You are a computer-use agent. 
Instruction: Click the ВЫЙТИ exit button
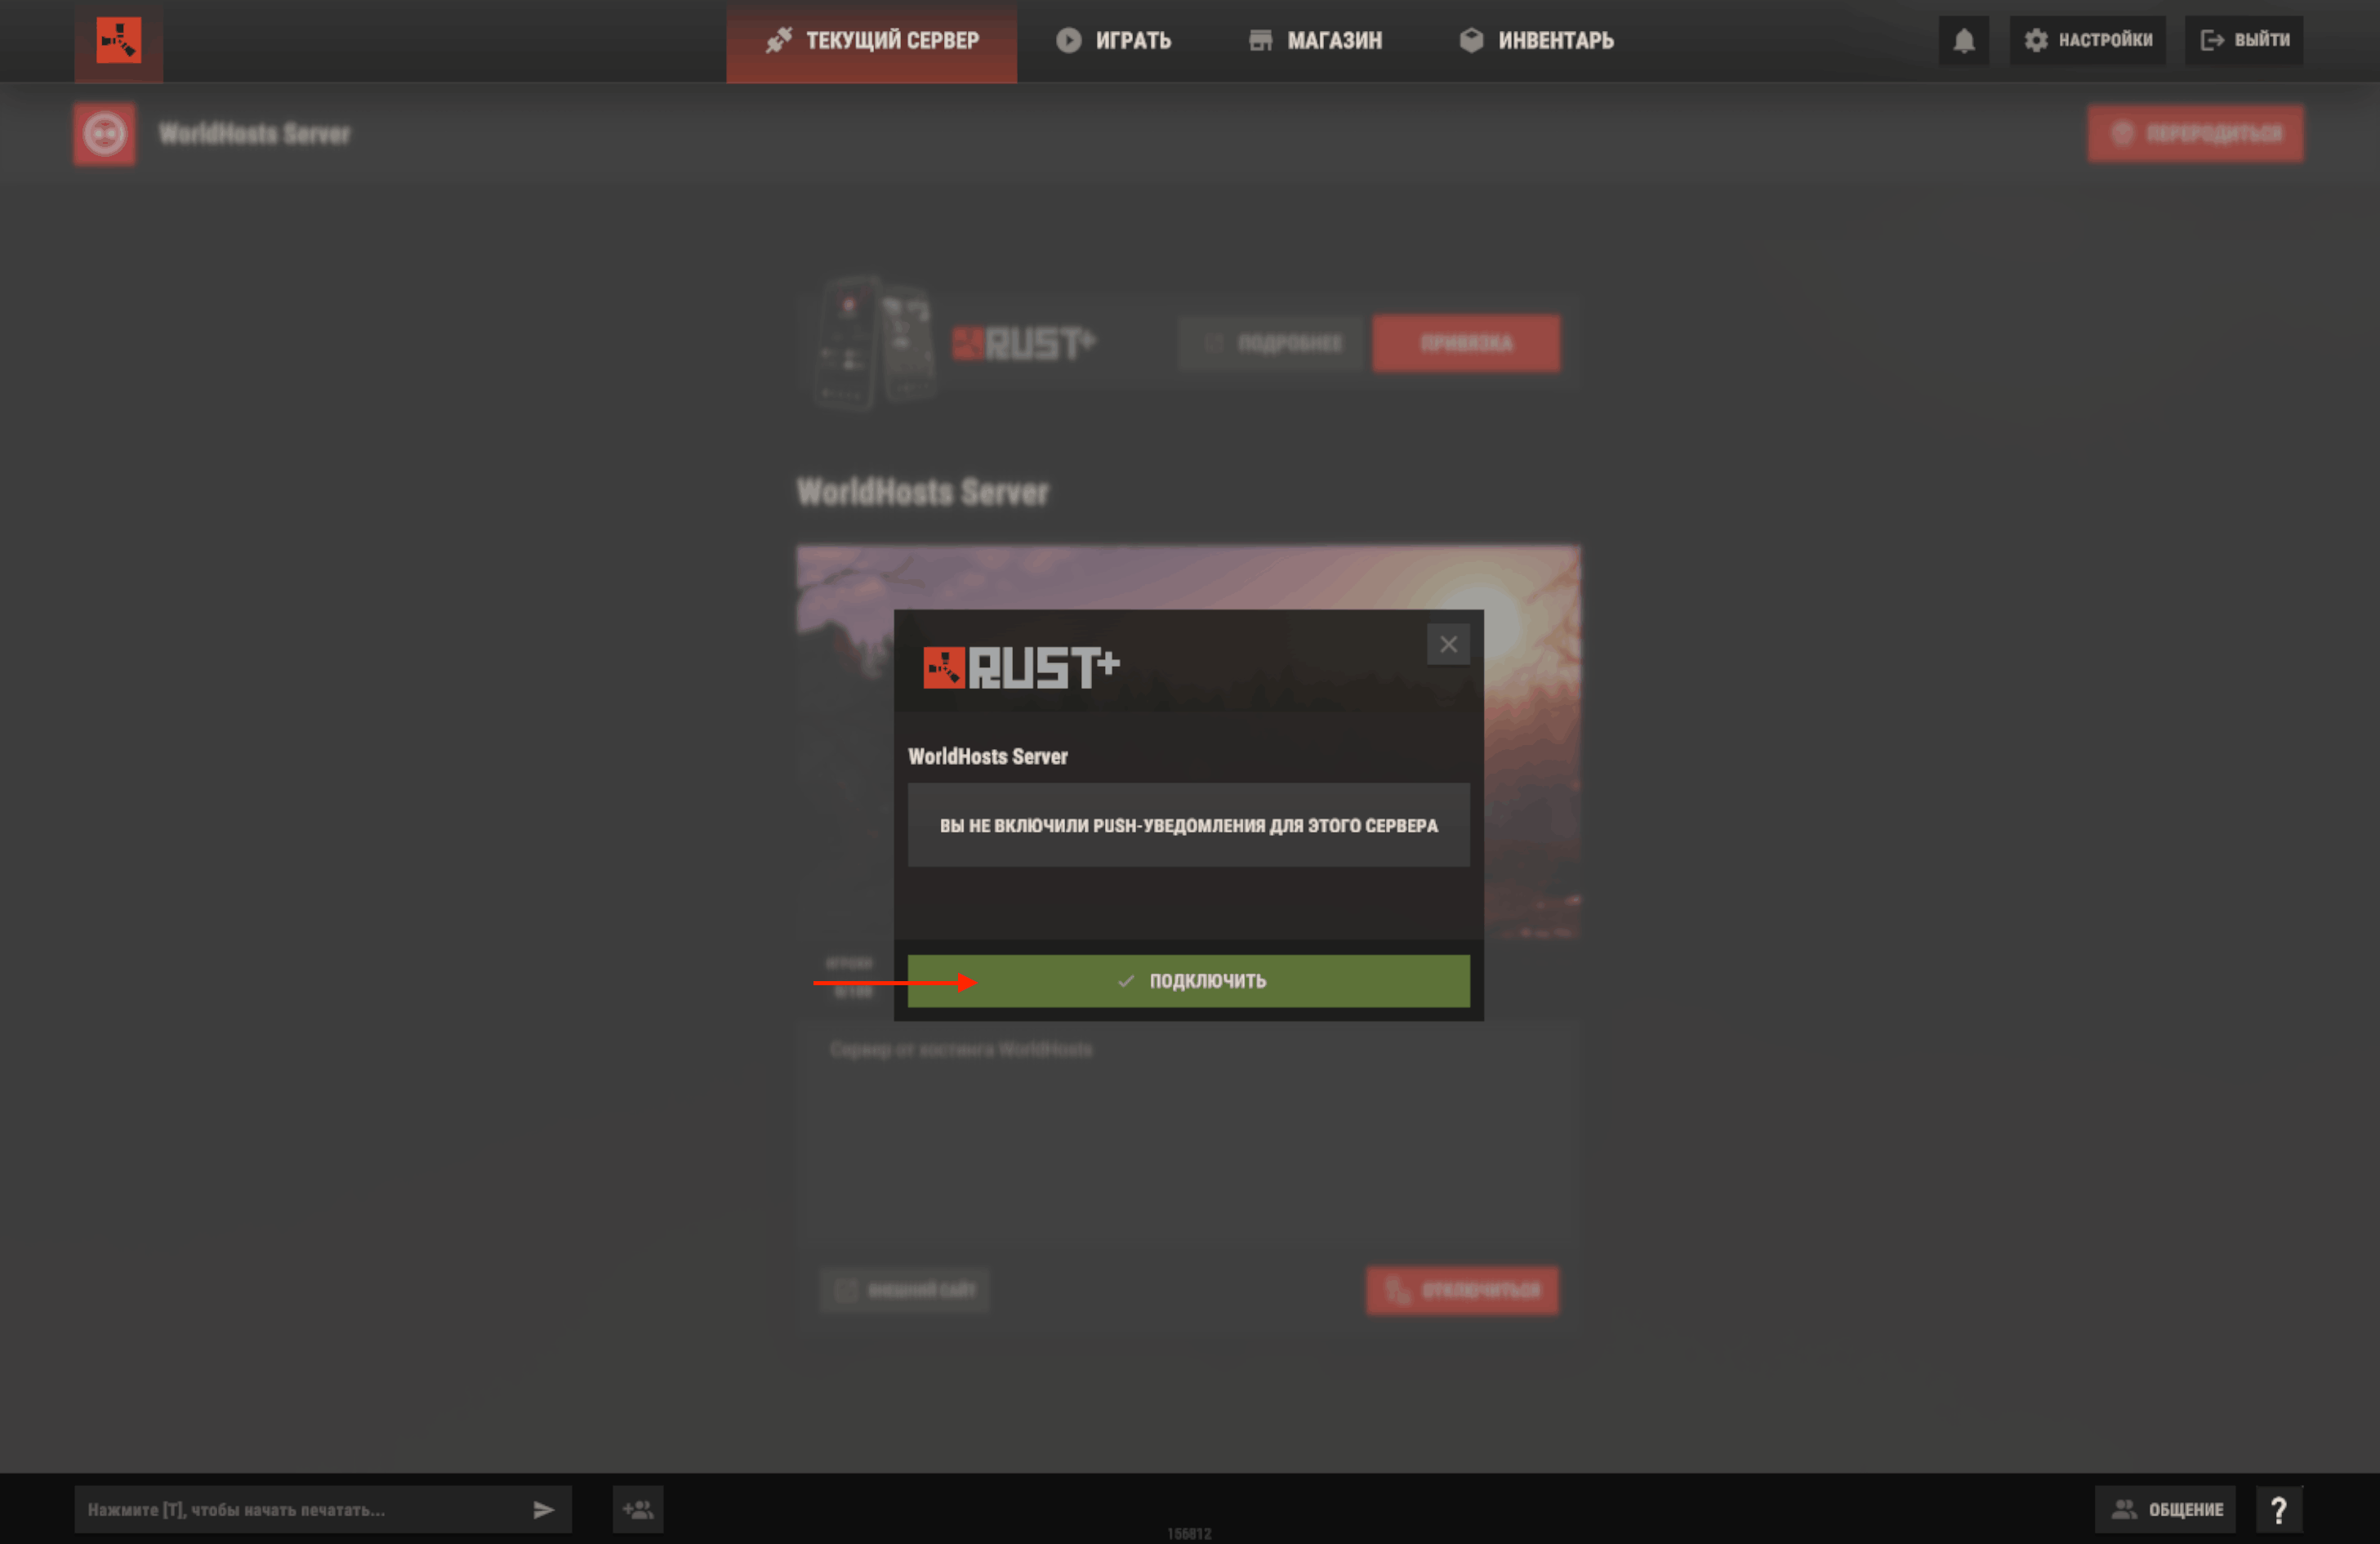click(x=2244, y=40)
